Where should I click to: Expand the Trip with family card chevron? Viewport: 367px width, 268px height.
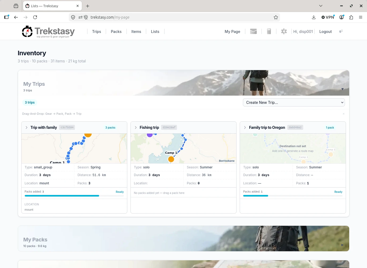pos(27,127)
